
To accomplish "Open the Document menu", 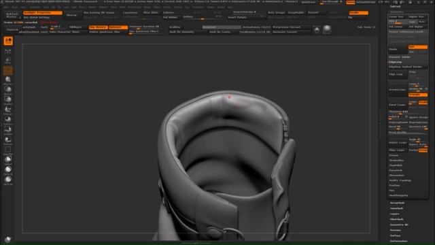I will point(35,7).
